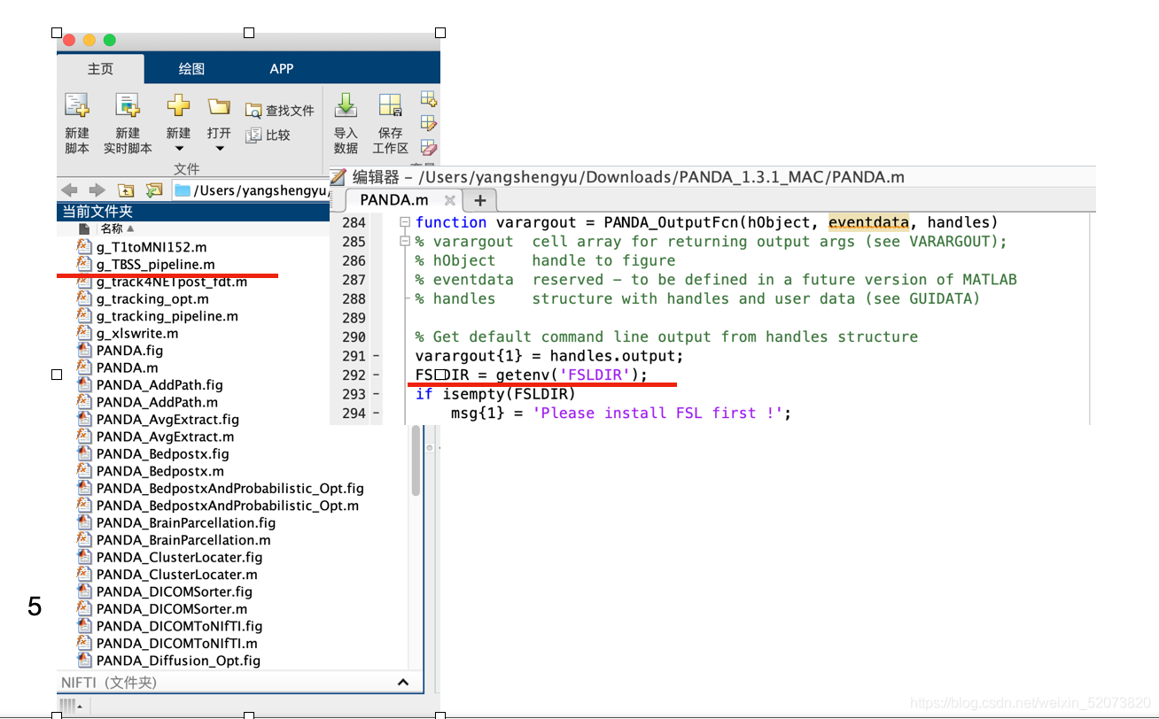Go up one folder level
Screen dimensions: 1159x719
point(126,189)
